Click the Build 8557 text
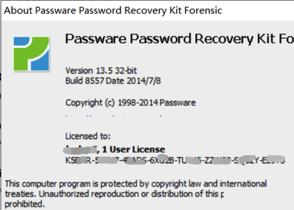Screen dimensions: 294x210 tap(85, 81)
